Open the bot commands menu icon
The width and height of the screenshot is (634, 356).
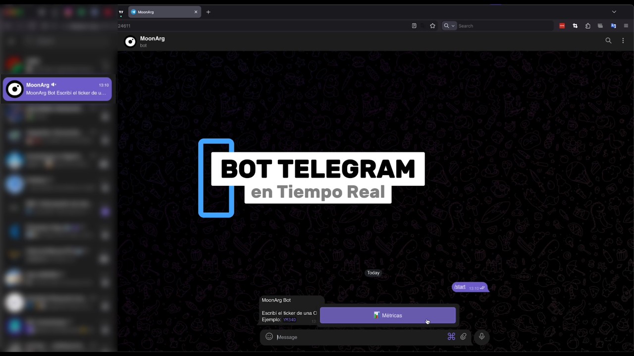coord(451,337)
